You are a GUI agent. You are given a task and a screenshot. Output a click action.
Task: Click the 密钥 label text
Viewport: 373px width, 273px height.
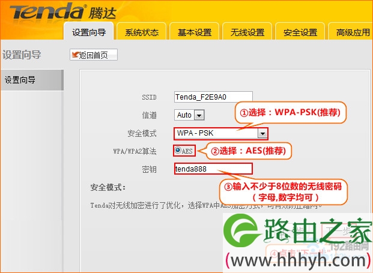pos(149,169)
